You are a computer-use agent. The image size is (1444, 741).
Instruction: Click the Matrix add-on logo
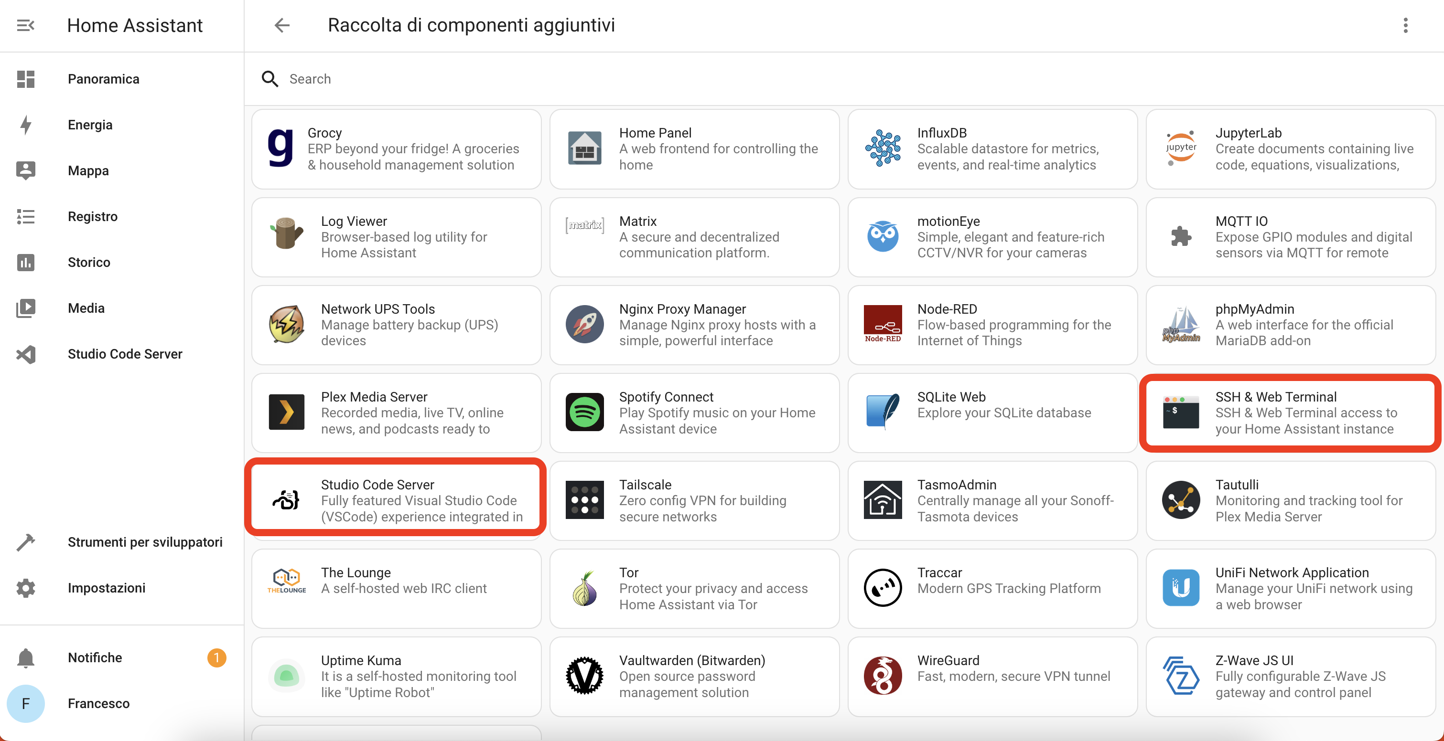[x=585, y=225]
